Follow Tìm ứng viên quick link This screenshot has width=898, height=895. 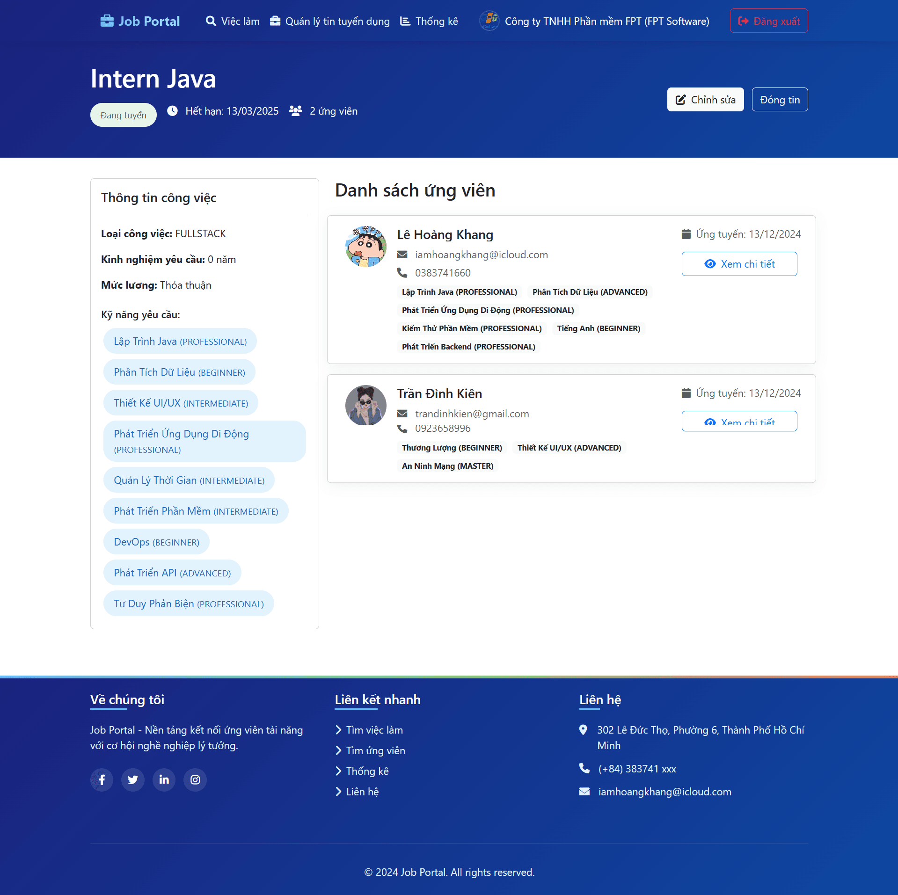370,750
